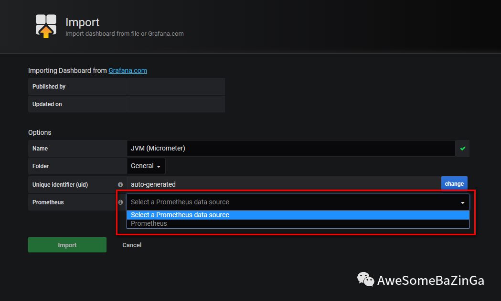Click the green Import button

point(67,245)
